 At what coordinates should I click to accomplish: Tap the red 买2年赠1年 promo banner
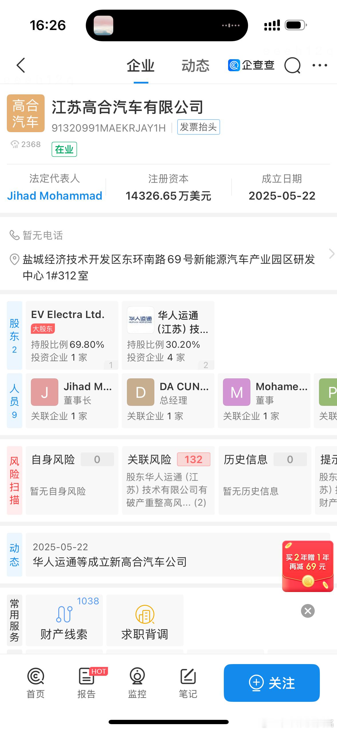[x=308, y=566]
